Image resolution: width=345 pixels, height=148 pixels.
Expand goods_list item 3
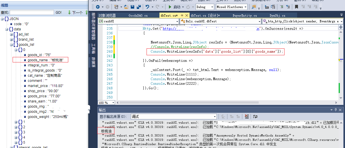pyautogui.click(x=16, y=132)
